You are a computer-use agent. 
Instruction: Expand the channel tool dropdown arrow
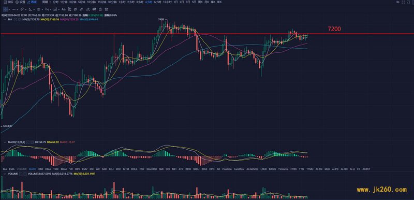pyautogui.click(x=25, y=9)
